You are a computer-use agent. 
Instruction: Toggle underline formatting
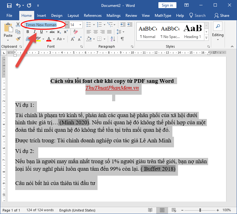pos(41,32)
